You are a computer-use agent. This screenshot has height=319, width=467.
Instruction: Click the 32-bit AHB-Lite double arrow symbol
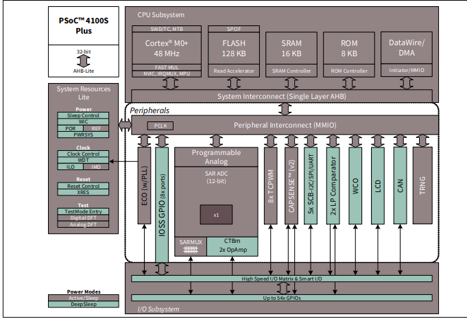pos(82,60)
